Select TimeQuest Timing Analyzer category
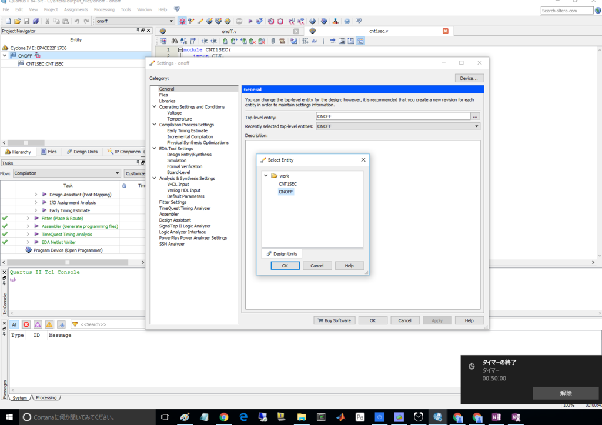The width and height of the screenshot is (602, 425). (x=185, y=208)
